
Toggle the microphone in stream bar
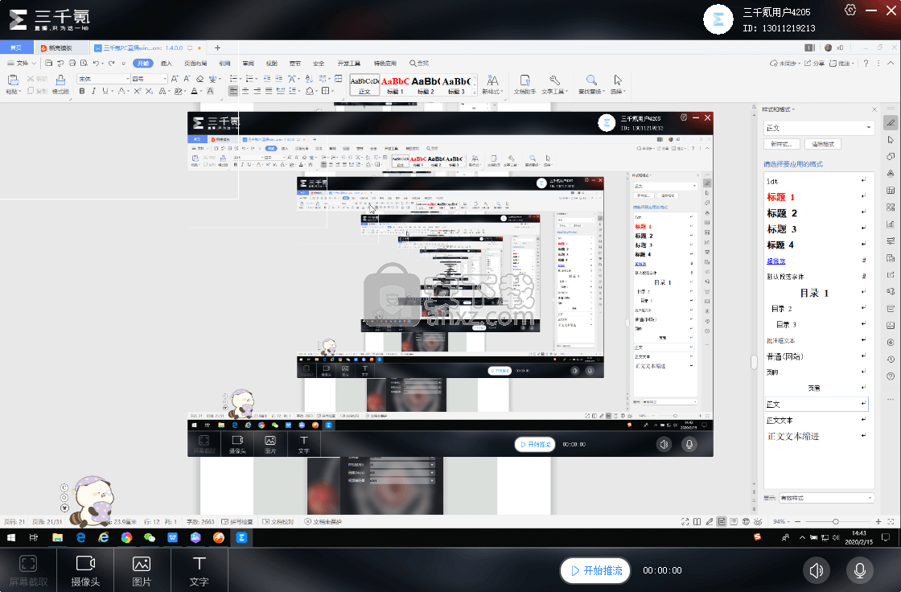(x=860, y=570)
